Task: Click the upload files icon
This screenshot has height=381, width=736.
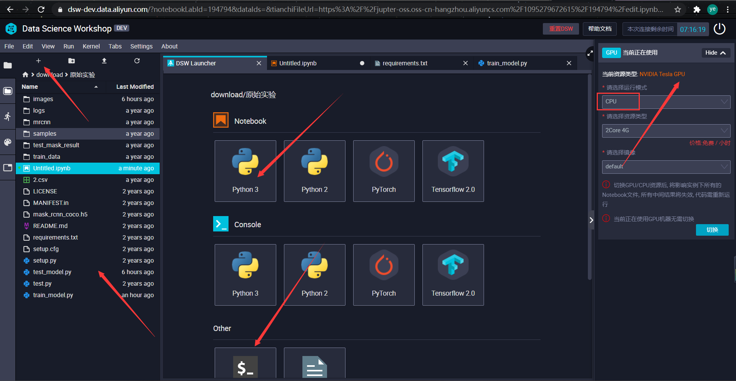Action: pos(104,61)
